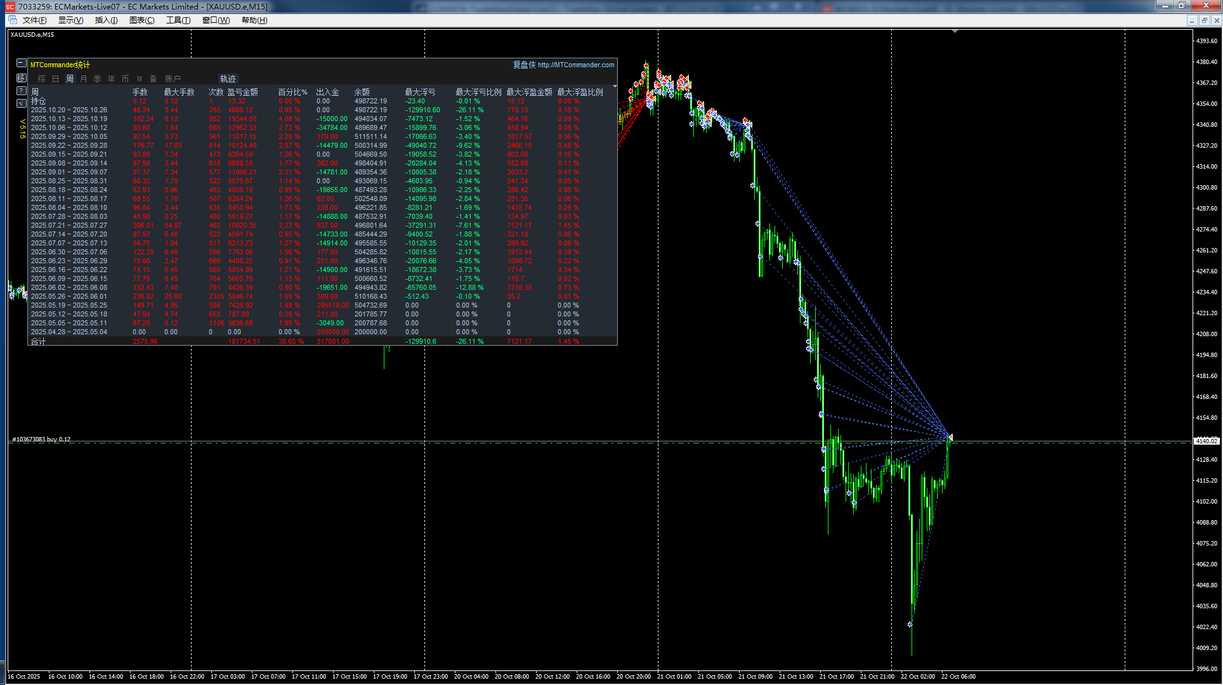Open the 图表(C) chart menu
1223x685 pixels.
141,20
